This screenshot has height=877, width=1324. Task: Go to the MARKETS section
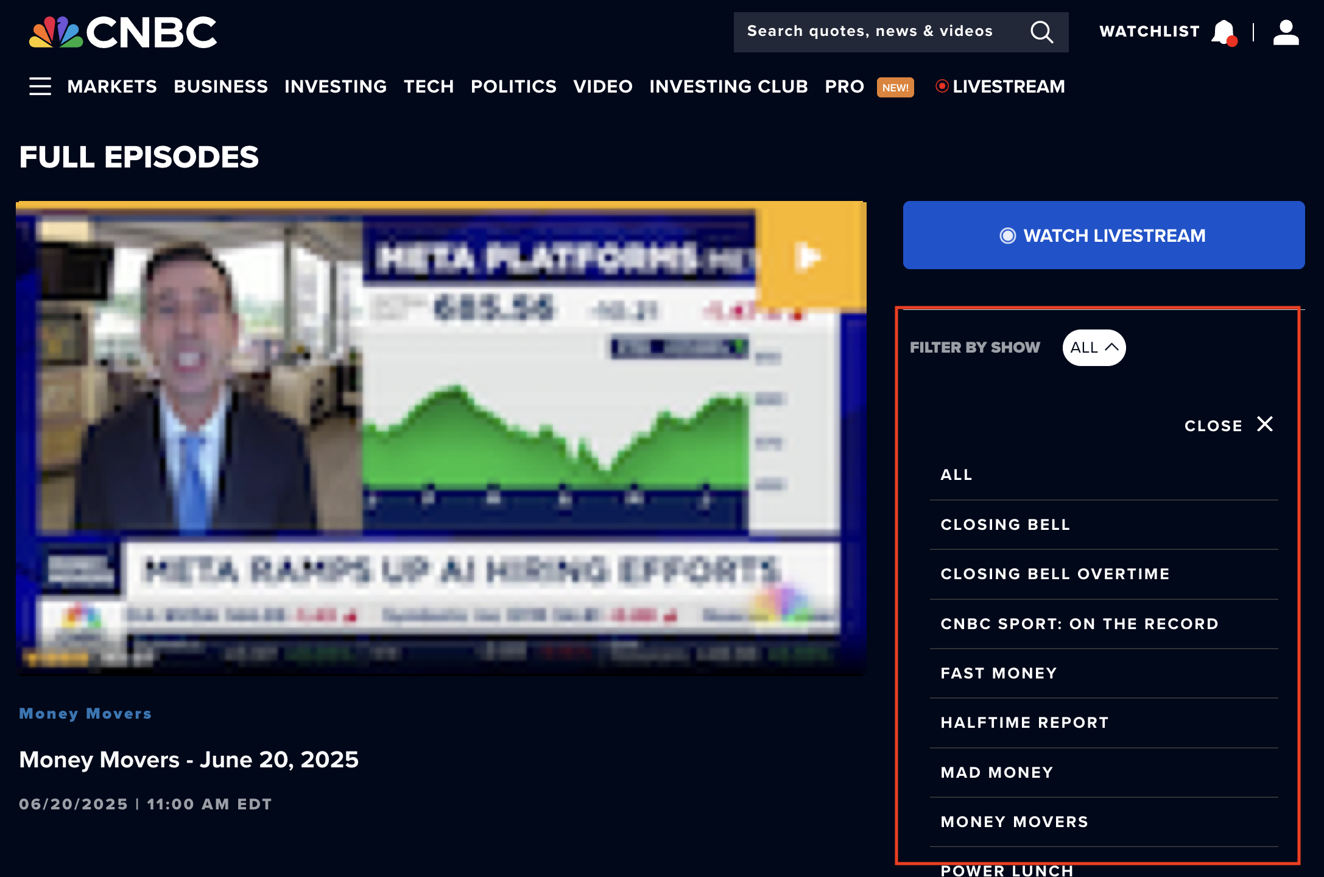(x=112, y=86)
